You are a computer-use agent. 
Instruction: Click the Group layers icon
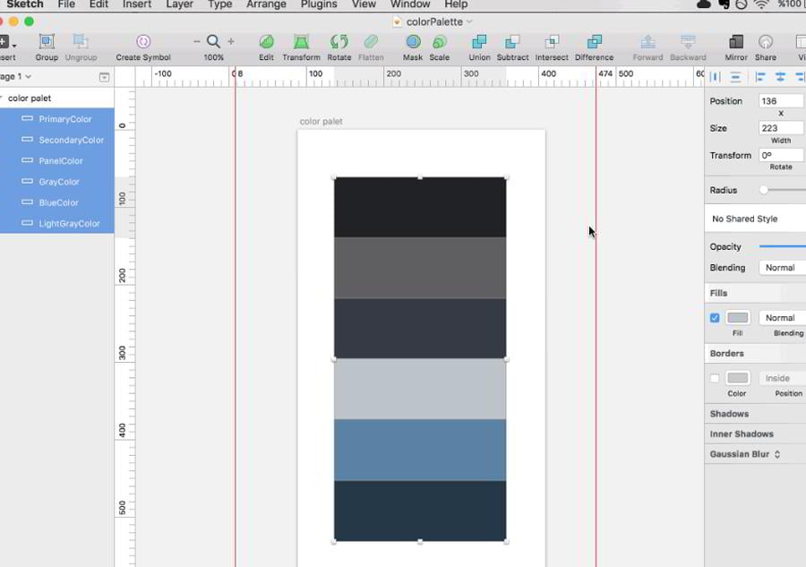click(47, 42)
